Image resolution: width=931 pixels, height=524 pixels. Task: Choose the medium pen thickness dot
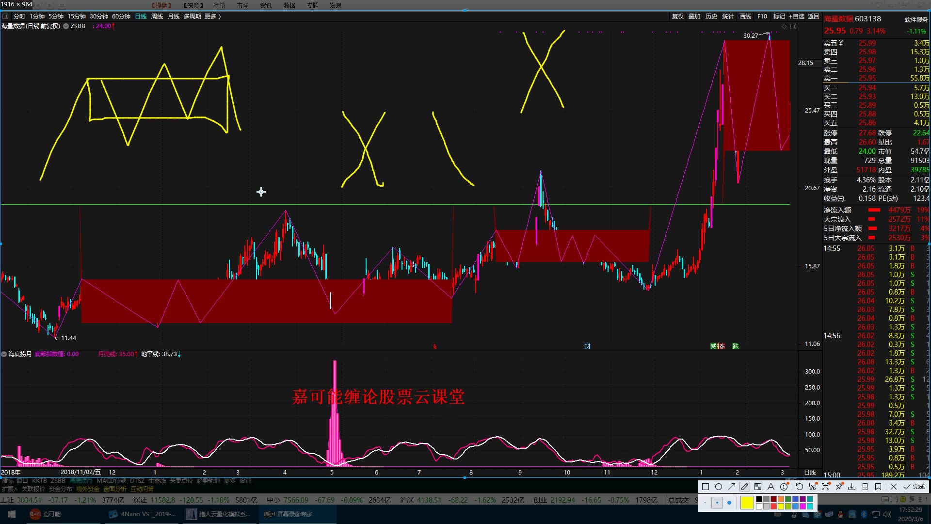click(717, 503)
